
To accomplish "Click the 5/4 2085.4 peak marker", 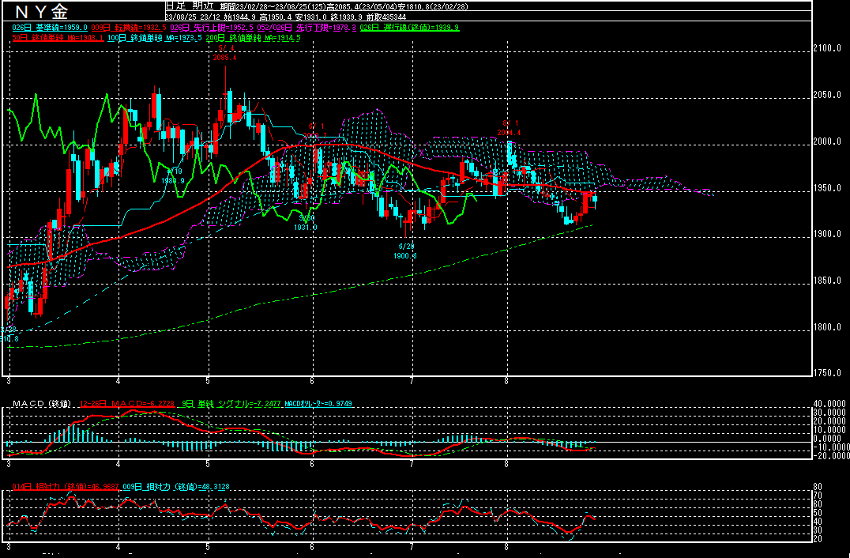I will click(x=224, y=53).
